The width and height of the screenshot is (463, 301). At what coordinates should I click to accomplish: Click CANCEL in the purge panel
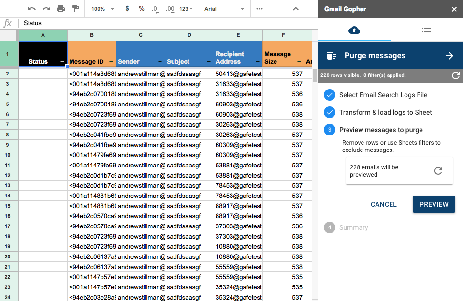coord(383,204)
